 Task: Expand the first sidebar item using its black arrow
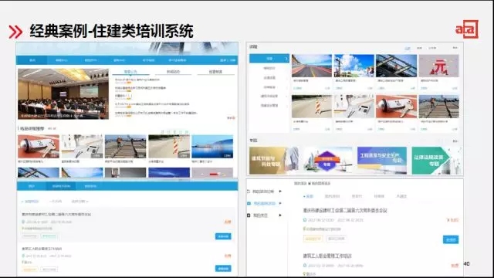click(x=280, y=192)
